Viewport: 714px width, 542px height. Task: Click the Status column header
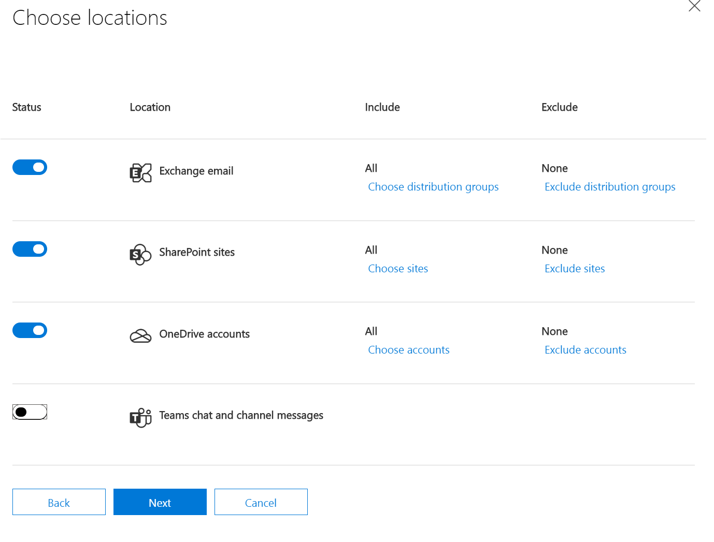coord(26,107)
